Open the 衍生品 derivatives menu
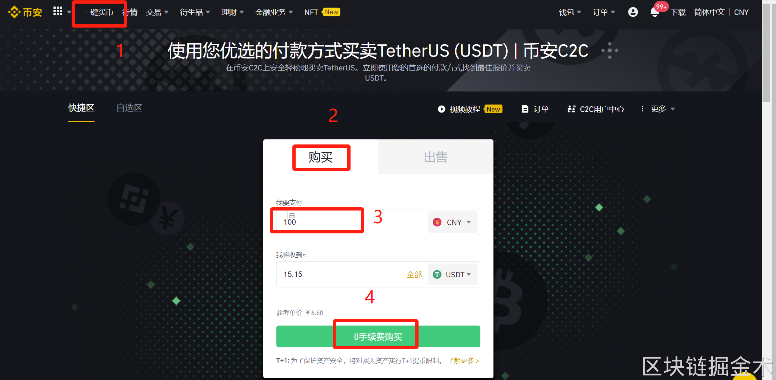Viewport: 776px width, 380px height. coord(195,12)
